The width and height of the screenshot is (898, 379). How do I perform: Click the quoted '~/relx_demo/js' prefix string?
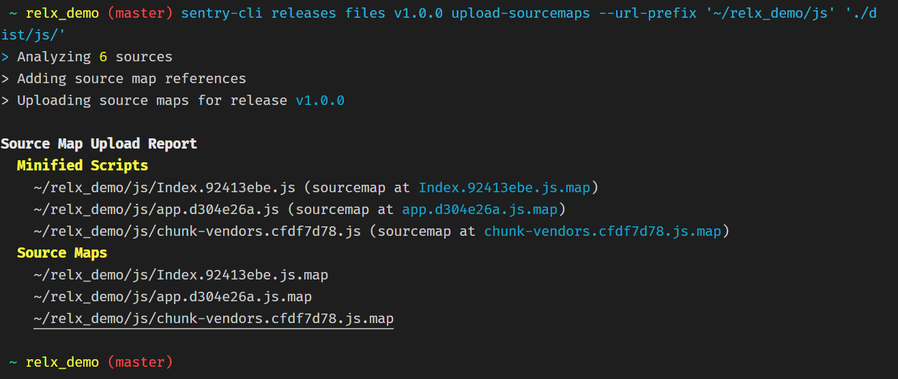click(767, 14)
